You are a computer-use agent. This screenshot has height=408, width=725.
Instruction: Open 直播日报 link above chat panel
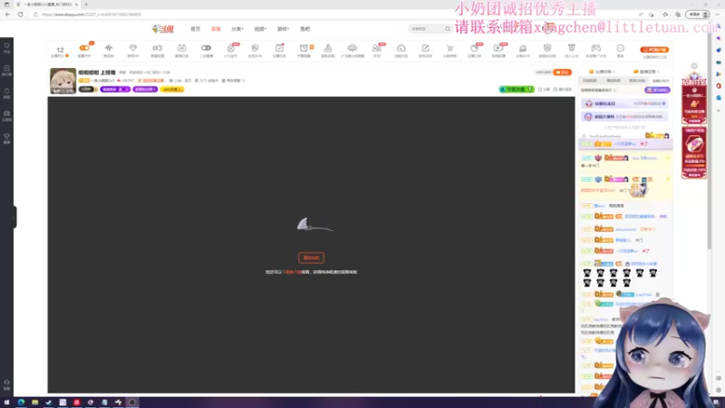tap(646, 72)
